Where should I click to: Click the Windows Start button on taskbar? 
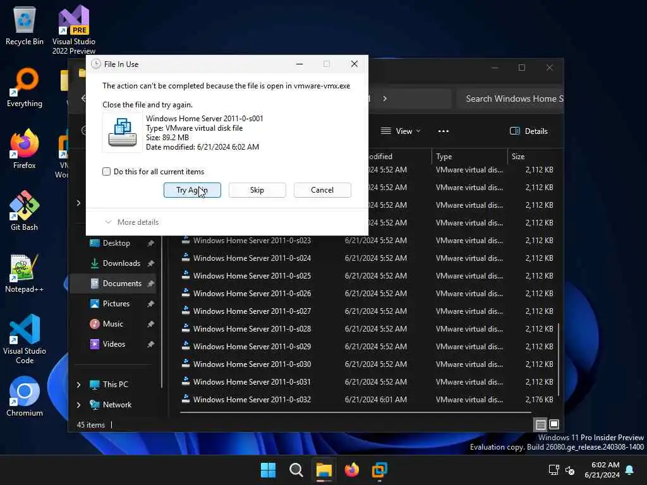[268, 470]
